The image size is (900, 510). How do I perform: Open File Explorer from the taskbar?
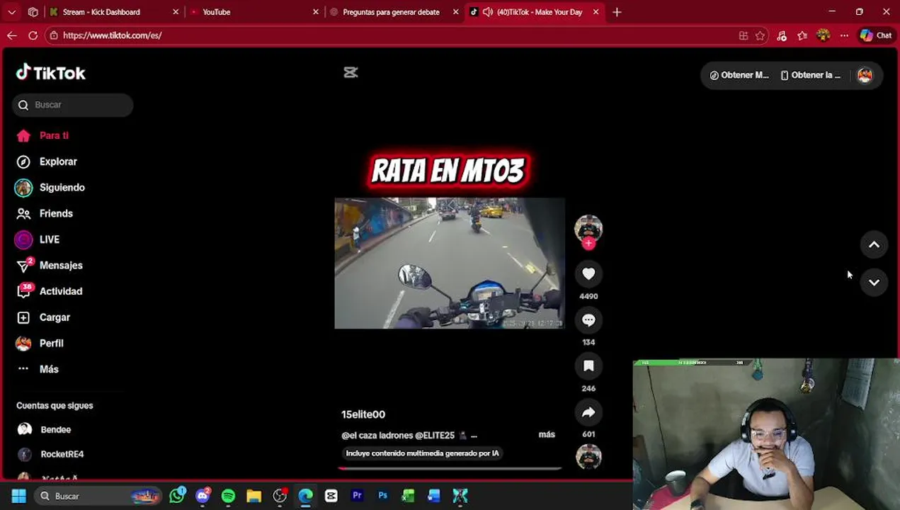pos(254,496)
